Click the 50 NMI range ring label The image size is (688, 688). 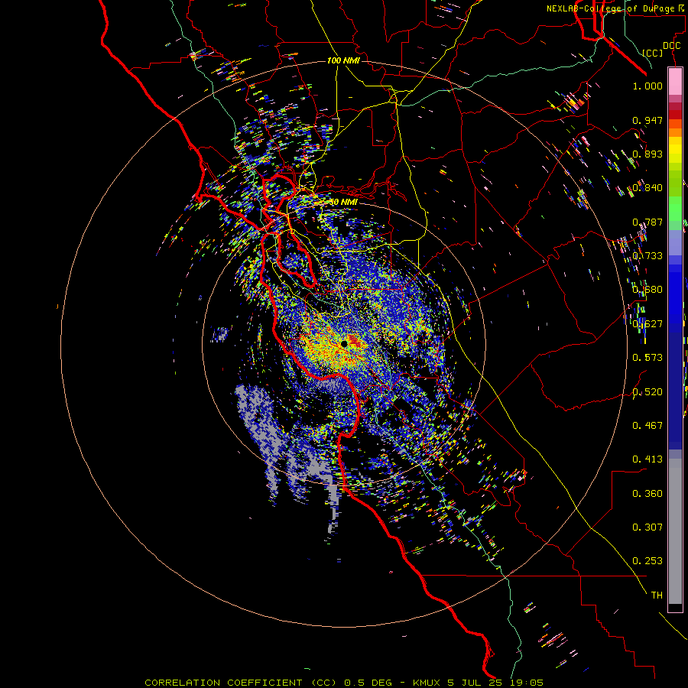point(342,203)
